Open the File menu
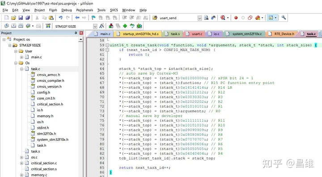 [5, 10]
